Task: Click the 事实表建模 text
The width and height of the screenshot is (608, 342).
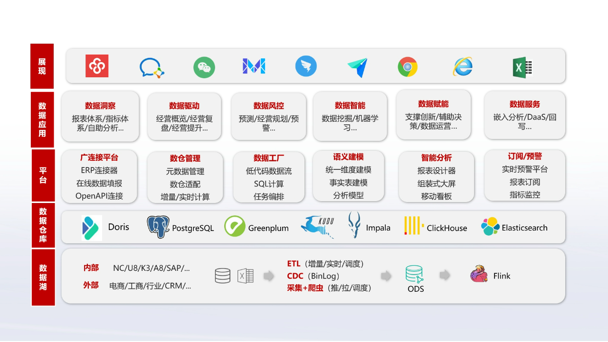Action: tap(349, 182)
